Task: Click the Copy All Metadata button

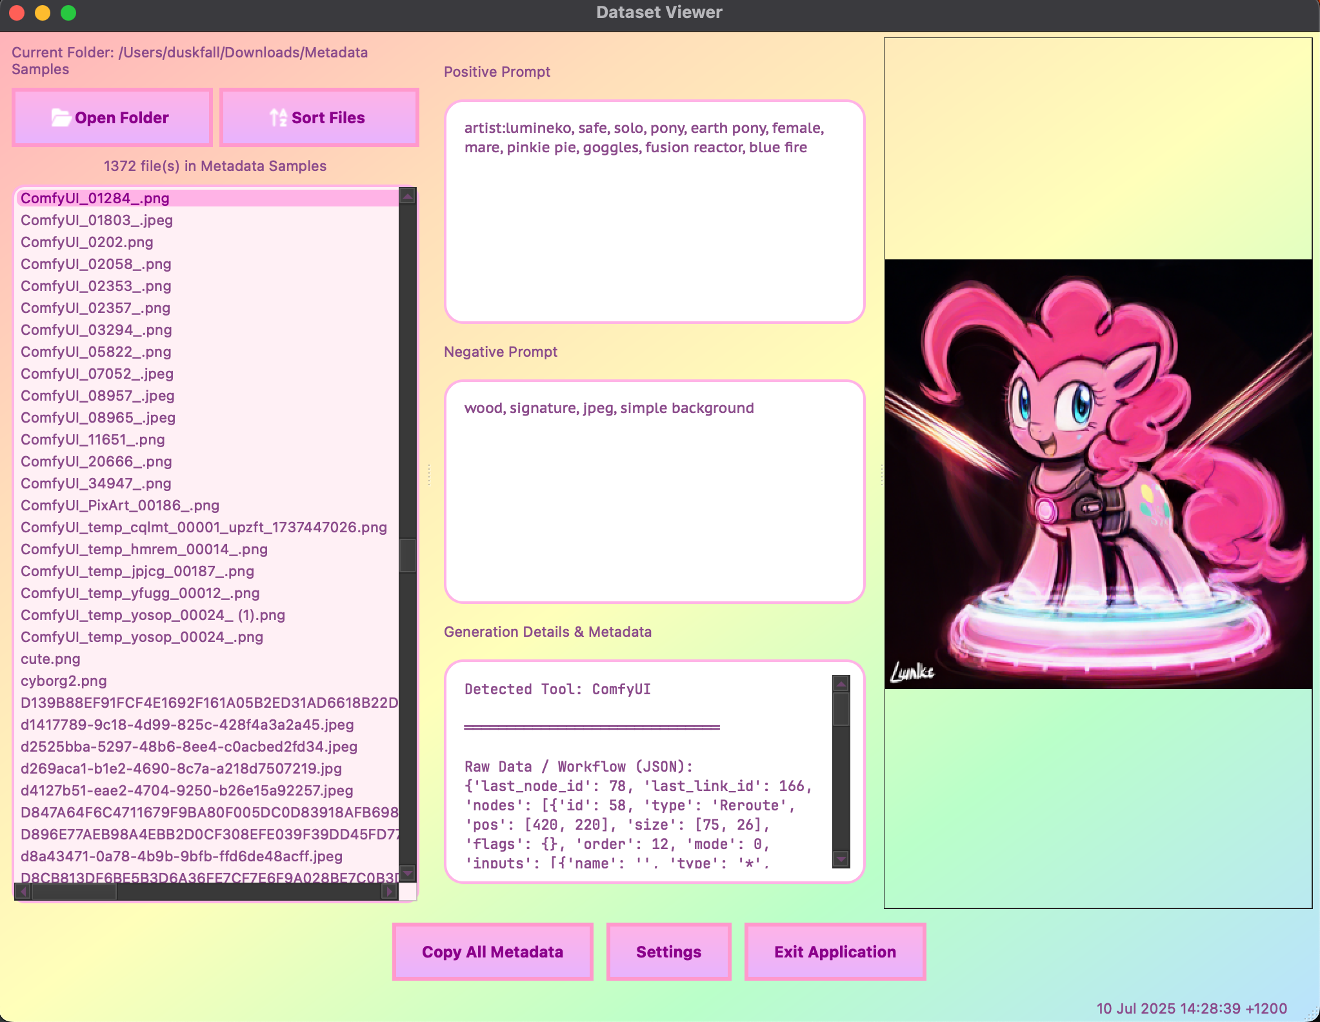Action: click(492, 952)
